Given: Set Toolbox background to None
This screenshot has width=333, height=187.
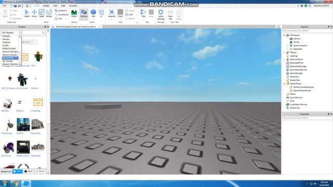Looking at the screenshot, I should coord(40,171).
